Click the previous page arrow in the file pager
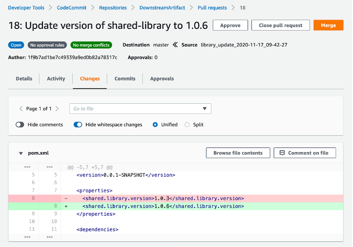Image resolution: width=353 pixels, height=247 pixels. point(21,108)
